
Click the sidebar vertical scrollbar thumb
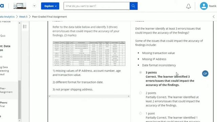pos(19,100)
